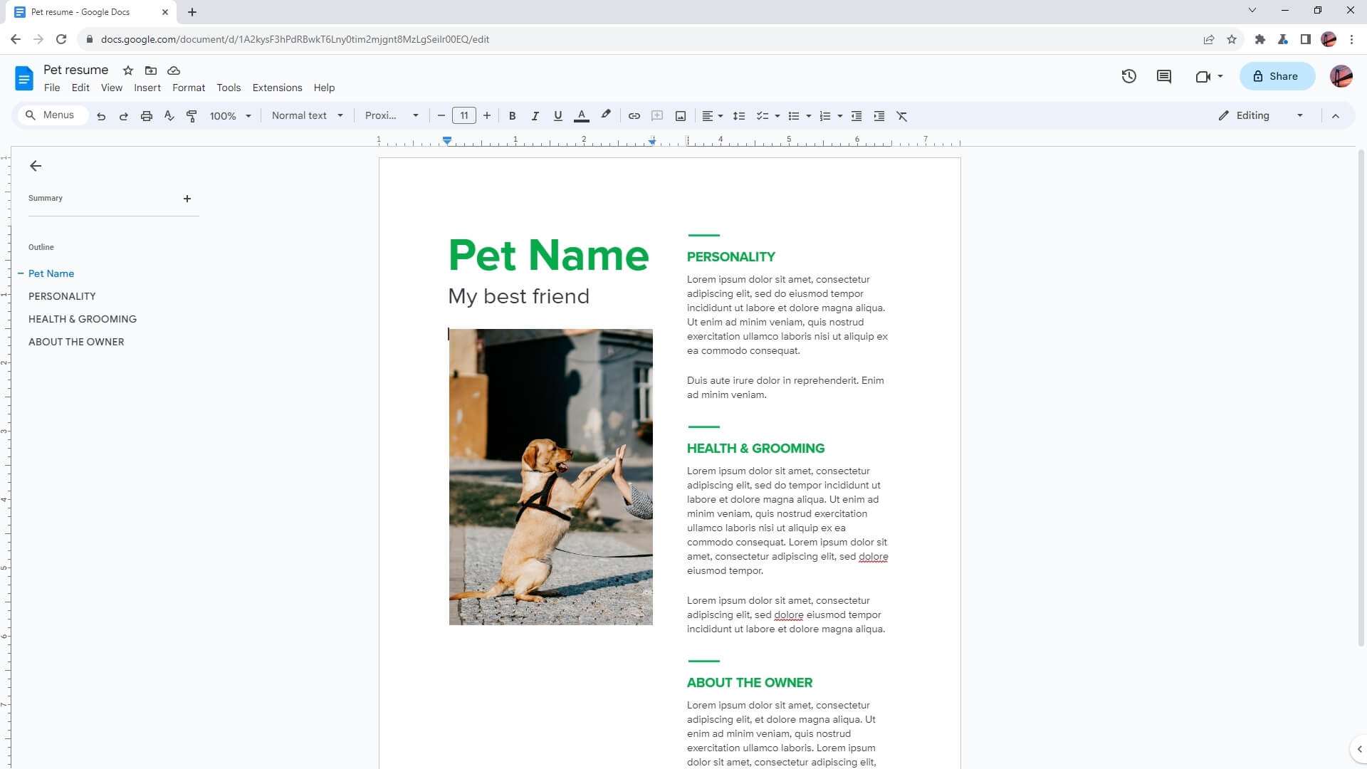Click the font size field showing 11
The width and height of the screenshot is (1367, 769).
click(464, 115)
